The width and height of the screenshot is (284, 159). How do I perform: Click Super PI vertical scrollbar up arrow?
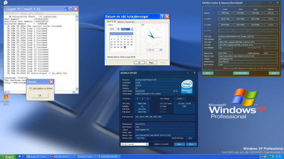(77, 16)
